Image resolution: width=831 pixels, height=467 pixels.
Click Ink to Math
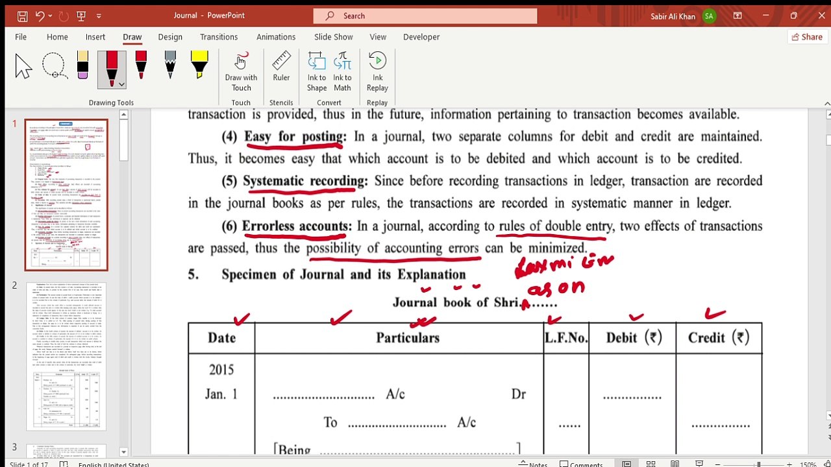(x=342, y=72)
